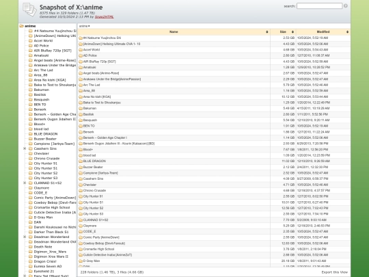The image size is (369, 277).
Task: Select Eyeshield 21 in the tree
Action: click(x=44, y=272)
